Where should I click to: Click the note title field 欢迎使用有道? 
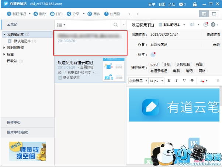click(143, 25)
